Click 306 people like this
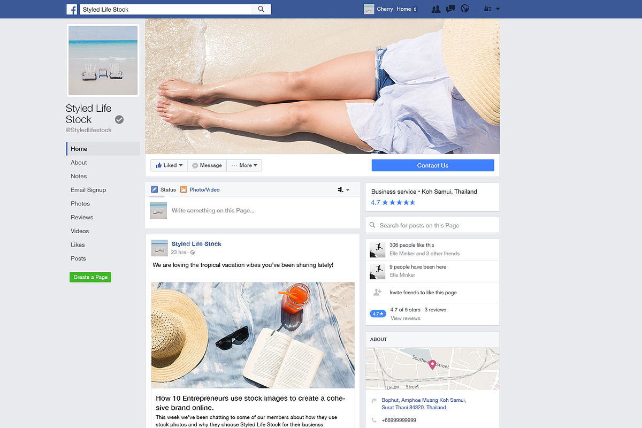 (x=412, y=245)
